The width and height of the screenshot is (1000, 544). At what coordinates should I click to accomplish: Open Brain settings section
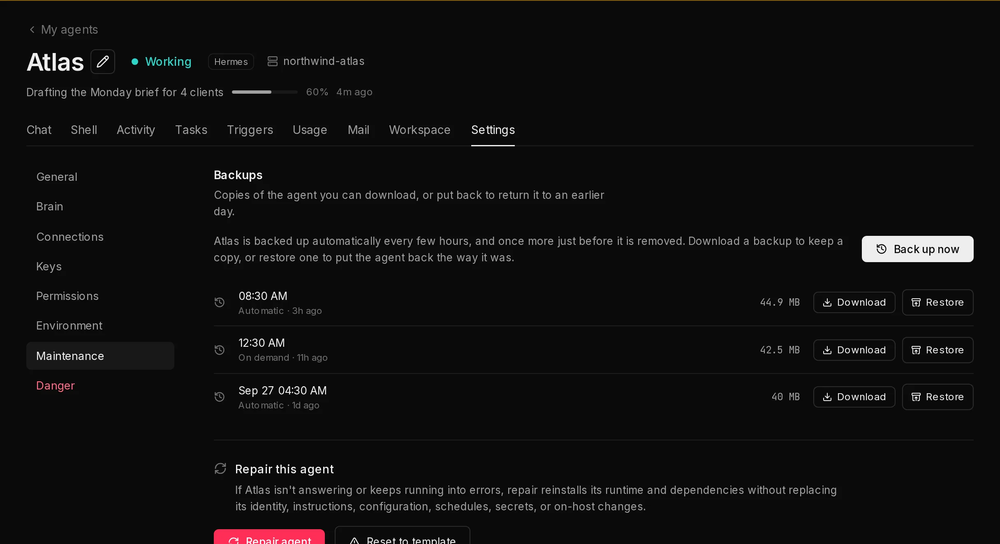pyautogui.click(x=100, y=206)
